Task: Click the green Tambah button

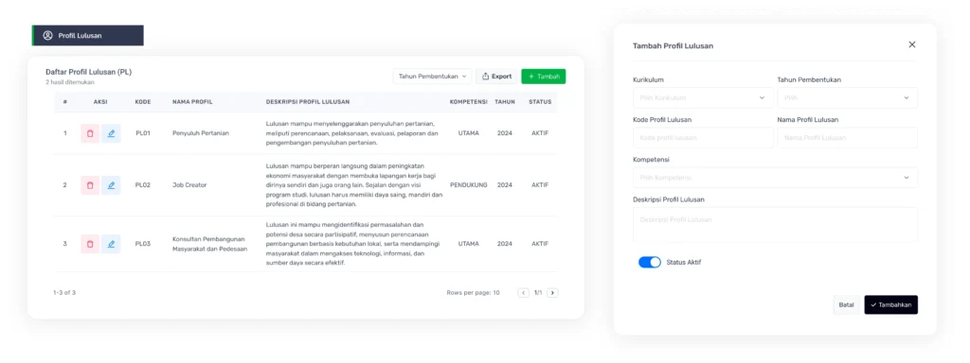Action: point(543,77)
